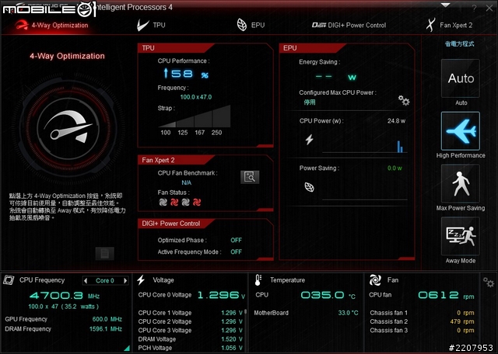The image size is (498, 354).
Task: Click the CPU fan 0612 rpm reading
Action: [x=446, y=295]
